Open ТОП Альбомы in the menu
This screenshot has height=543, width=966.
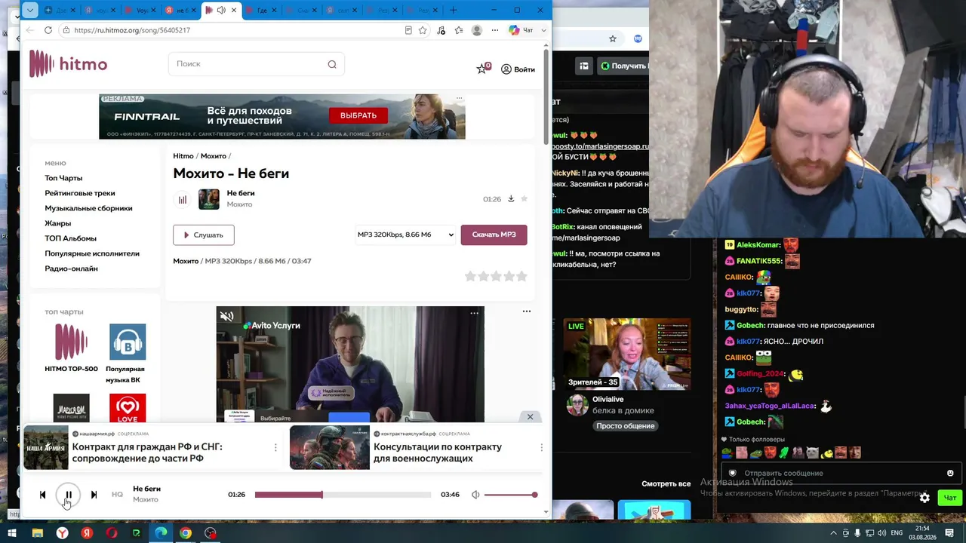(70, 238)
